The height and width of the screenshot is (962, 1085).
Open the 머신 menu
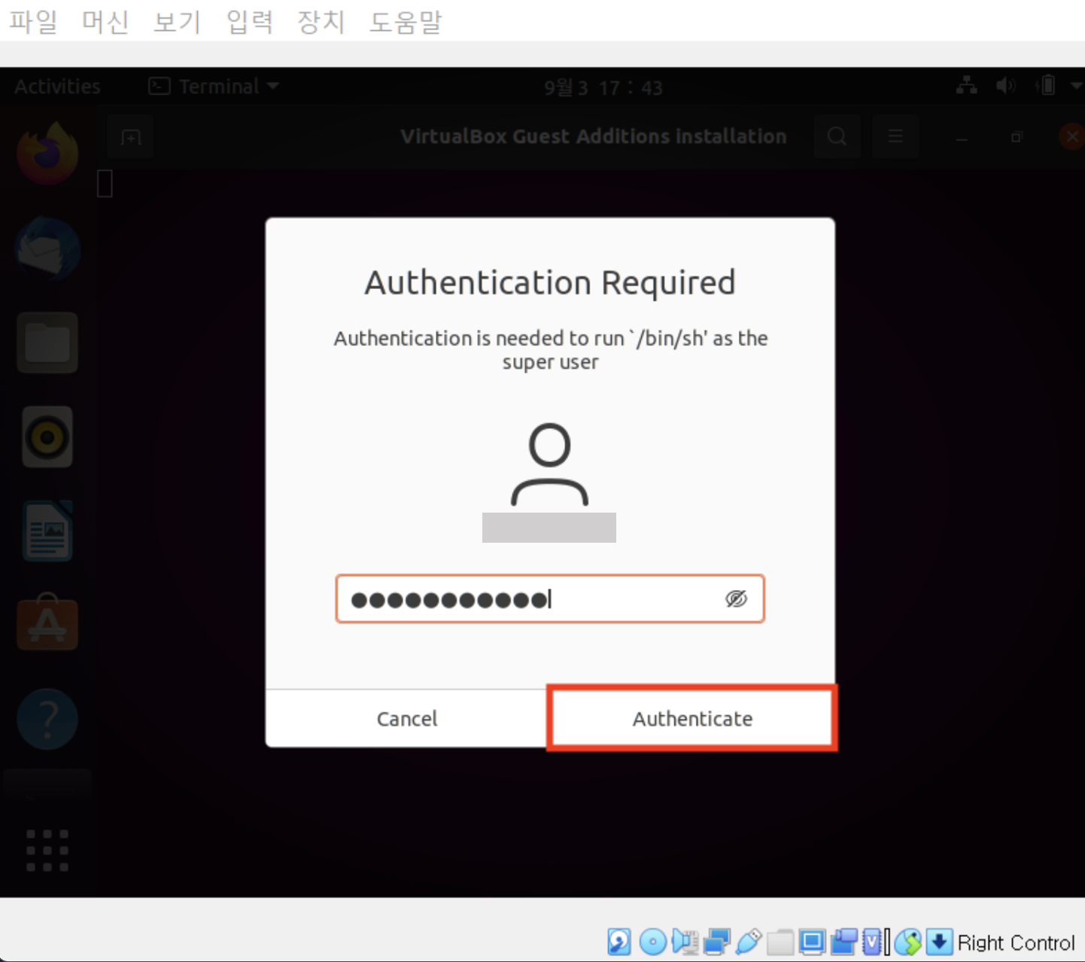tap(105, 21)
